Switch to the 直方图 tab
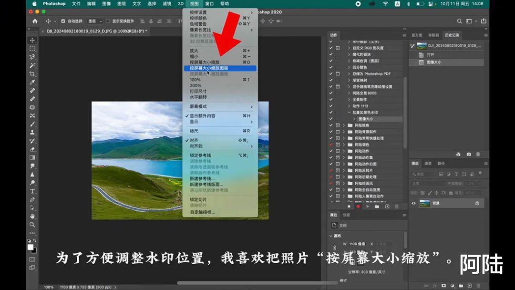 [x=417, y=35]
